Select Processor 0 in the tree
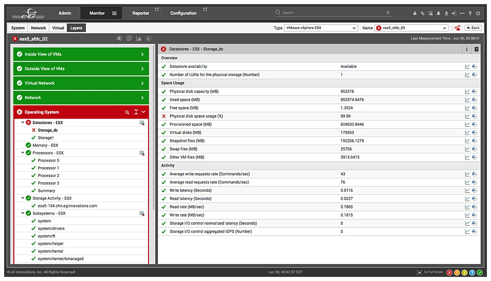The width and height of the screenshot is (491, 281). click(x=49, y=161)
